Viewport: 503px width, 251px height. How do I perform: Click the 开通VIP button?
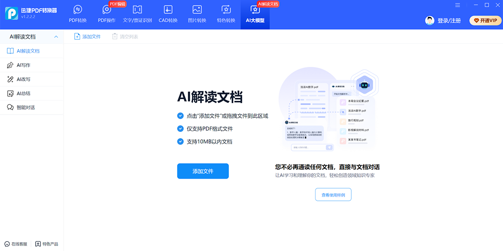485,20
